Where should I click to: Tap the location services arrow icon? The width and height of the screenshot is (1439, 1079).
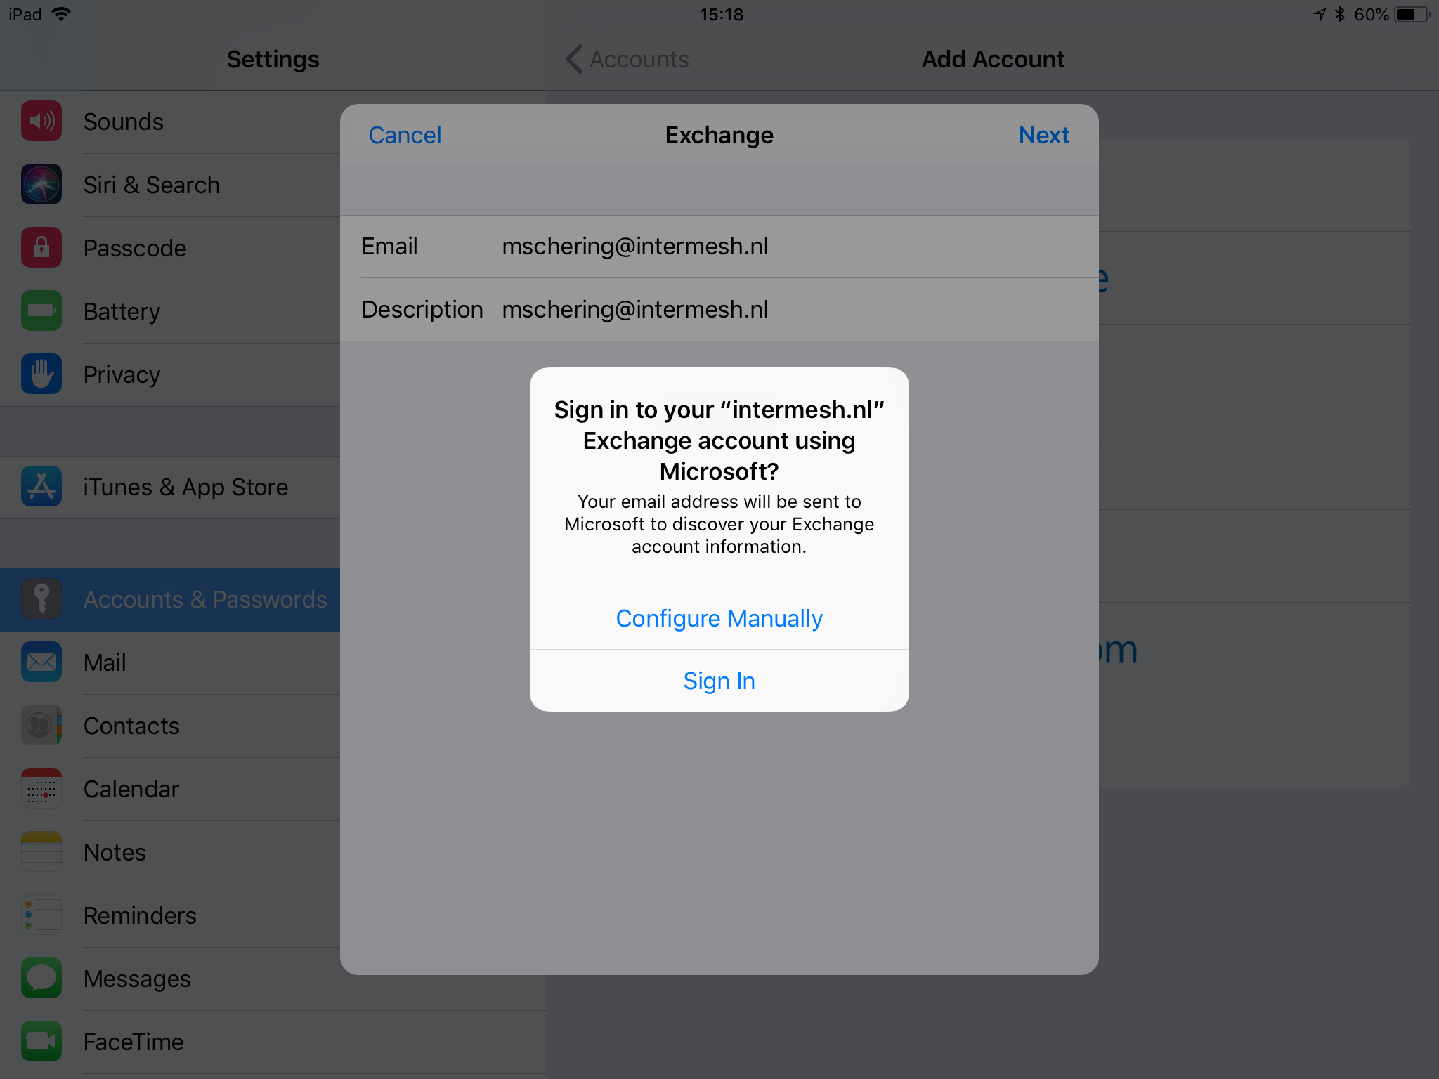coord(1320,14)
